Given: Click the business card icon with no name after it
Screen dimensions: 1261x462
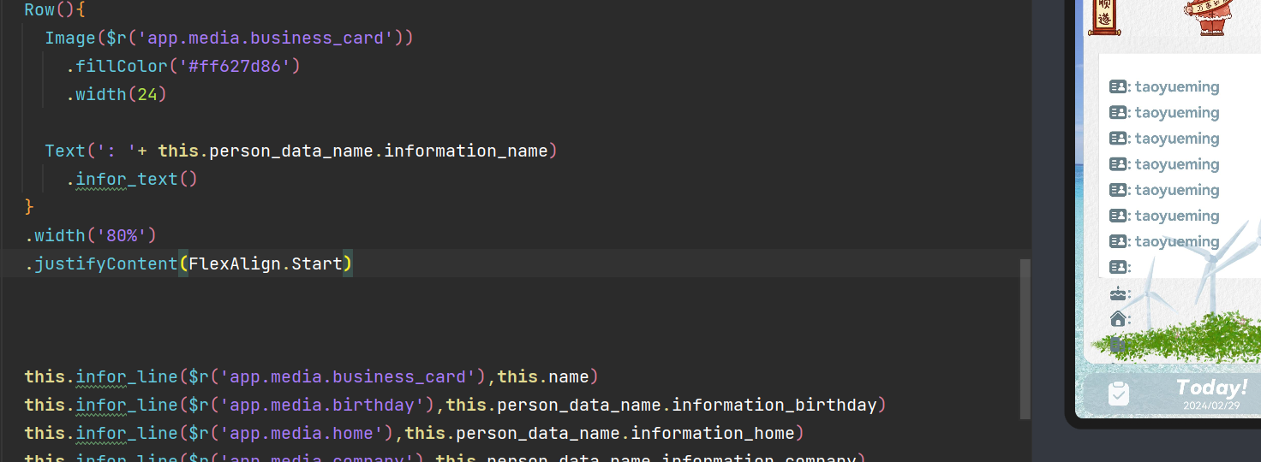Looking at the screenshot, I should tap(1117, 267).
